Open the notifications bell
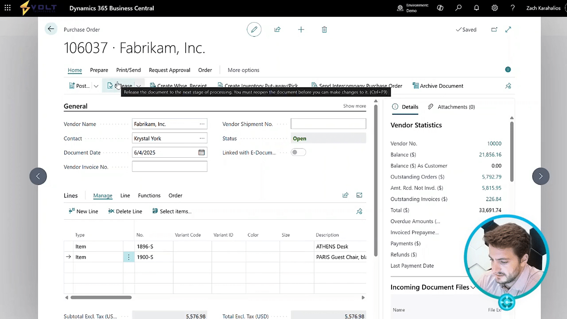Image resolution: width=567 pixels, height=319 pixels. click(477, 8)
